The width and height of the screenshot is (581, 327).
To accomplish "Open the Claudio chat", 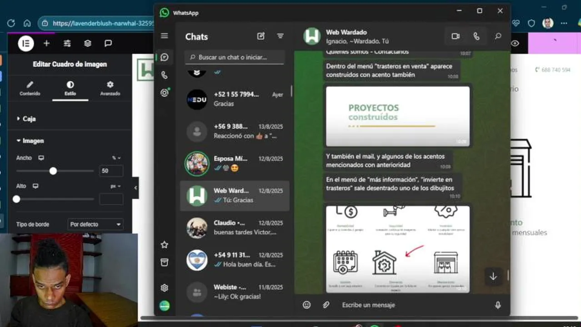I will click(235, 228).
